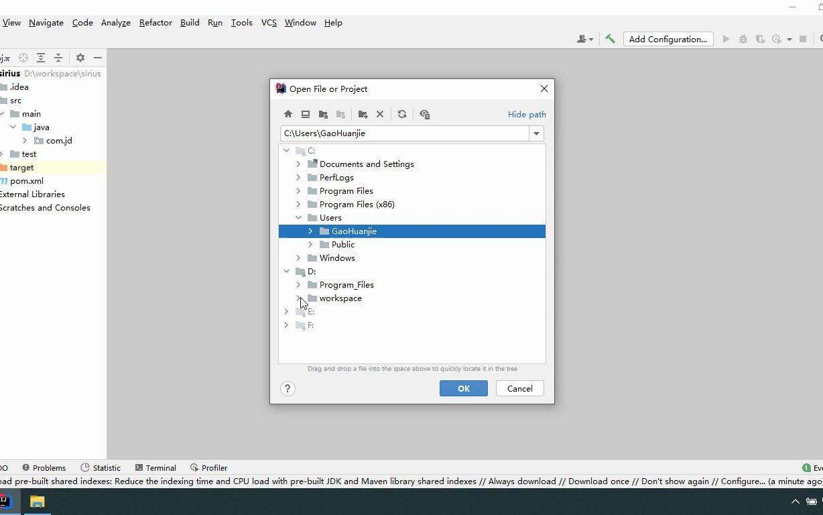The width and height of the screenshot is (823, 515).
Task: Open the Refactor menu
Action: pos(155,22)
